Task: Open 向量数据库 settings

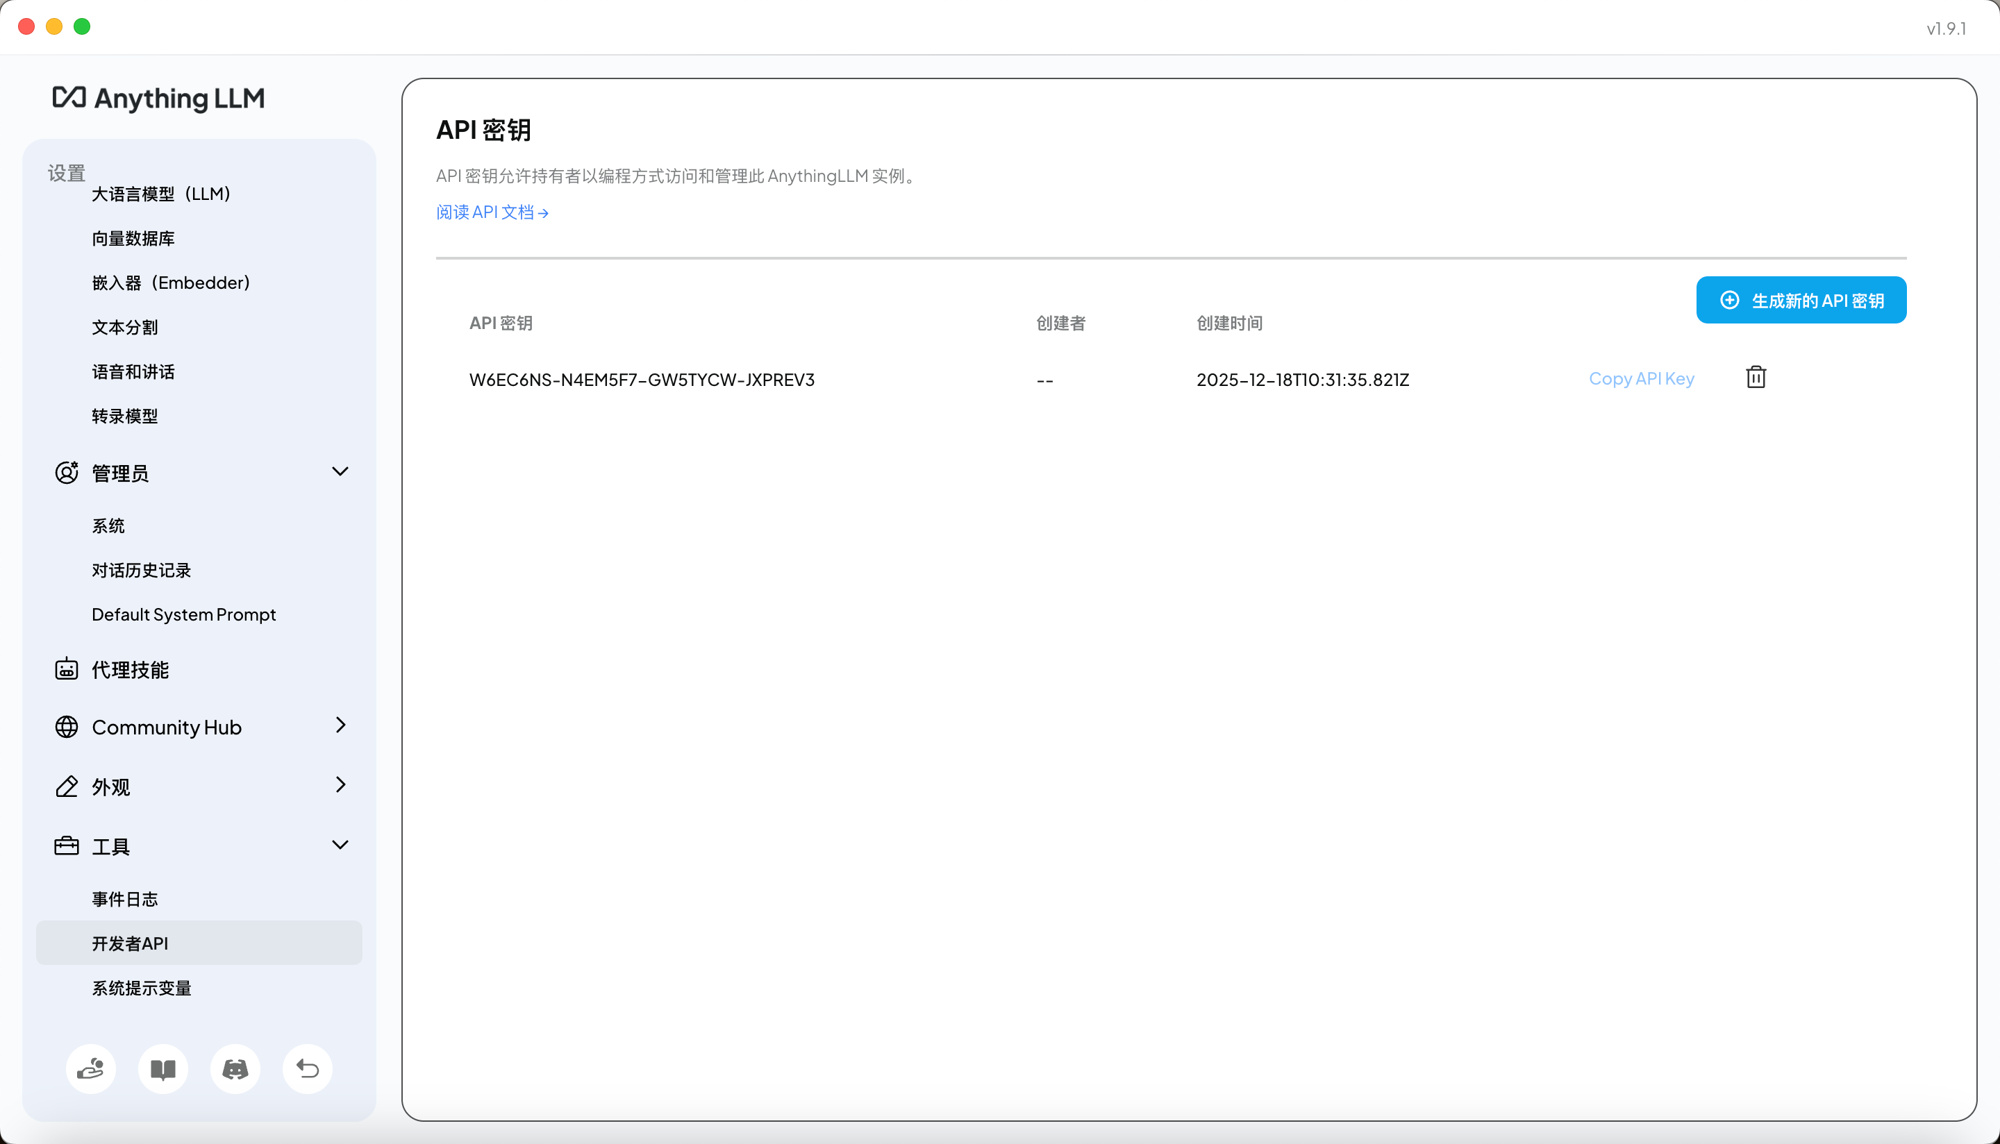Action: click(x=133, y=238)
